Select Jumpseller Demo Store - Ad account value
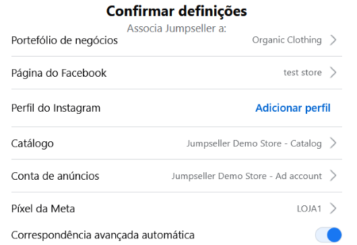This screenshot has width=357, height=245. click(x=247, y=176)
